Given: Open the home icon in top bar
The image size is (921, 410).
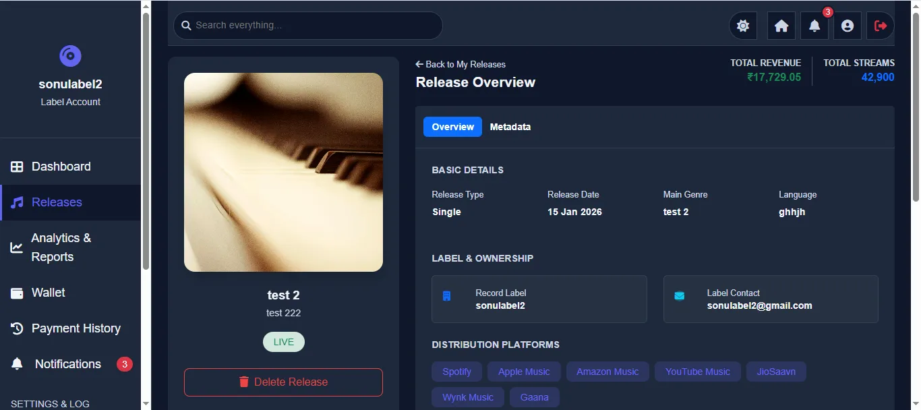Looking at the screenshot, I should [x=781, y=26].
